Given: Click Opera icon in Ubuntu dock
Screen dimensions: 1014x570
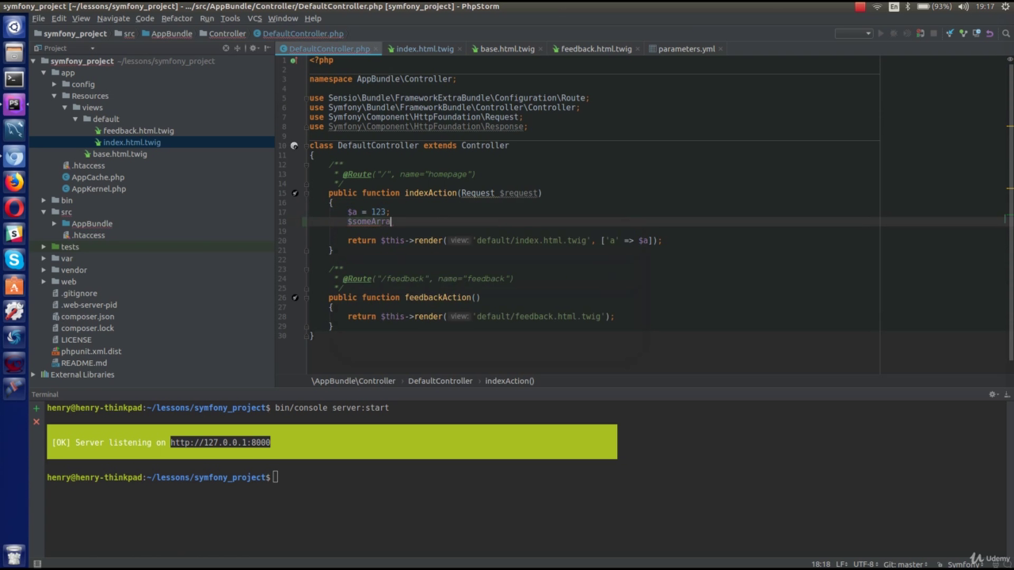Looking at the screenshot, I should [14, 208].
